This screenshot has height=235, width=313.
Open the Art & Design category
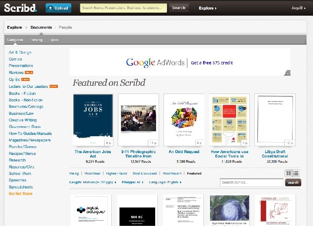(20, 52)
